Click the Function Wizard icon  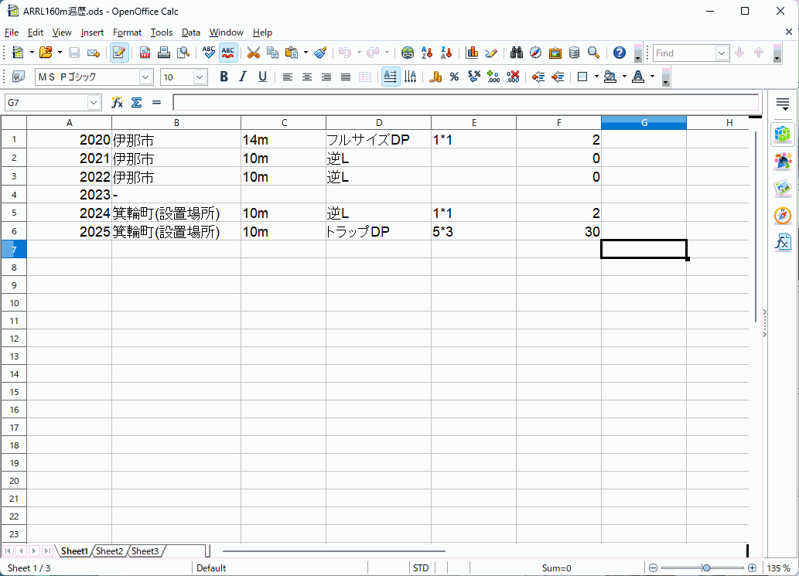pos(118,102)
